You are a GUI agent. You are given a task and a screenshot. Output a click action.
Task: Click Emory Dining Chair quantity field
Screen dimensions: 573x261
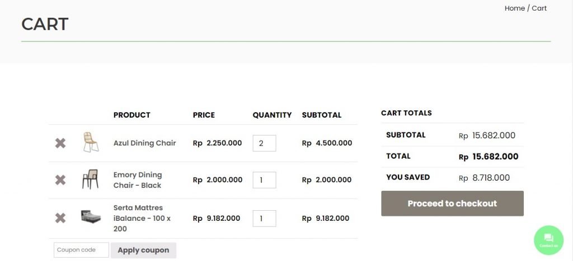[x=264, y=180]
